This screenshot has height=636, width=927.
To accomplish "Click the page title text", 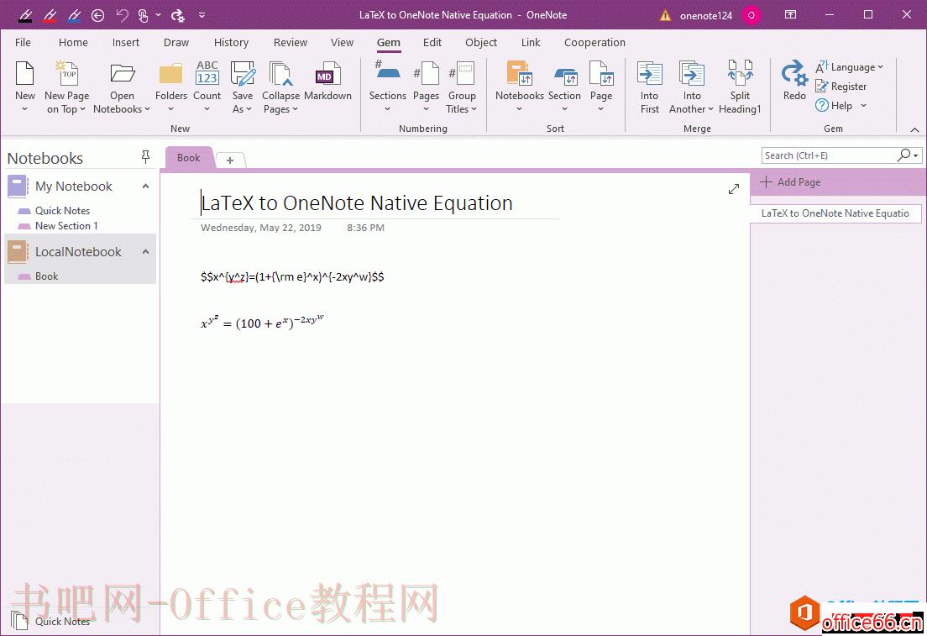I will click(357, 203).
